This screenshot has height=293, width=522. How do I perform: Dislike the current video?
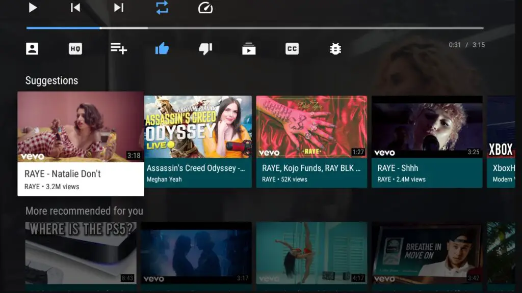click(205, 48)
